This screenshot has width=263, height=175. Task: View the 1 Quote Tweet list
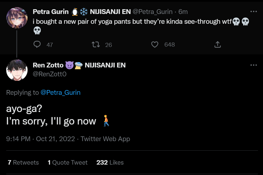tap(68, 163)
